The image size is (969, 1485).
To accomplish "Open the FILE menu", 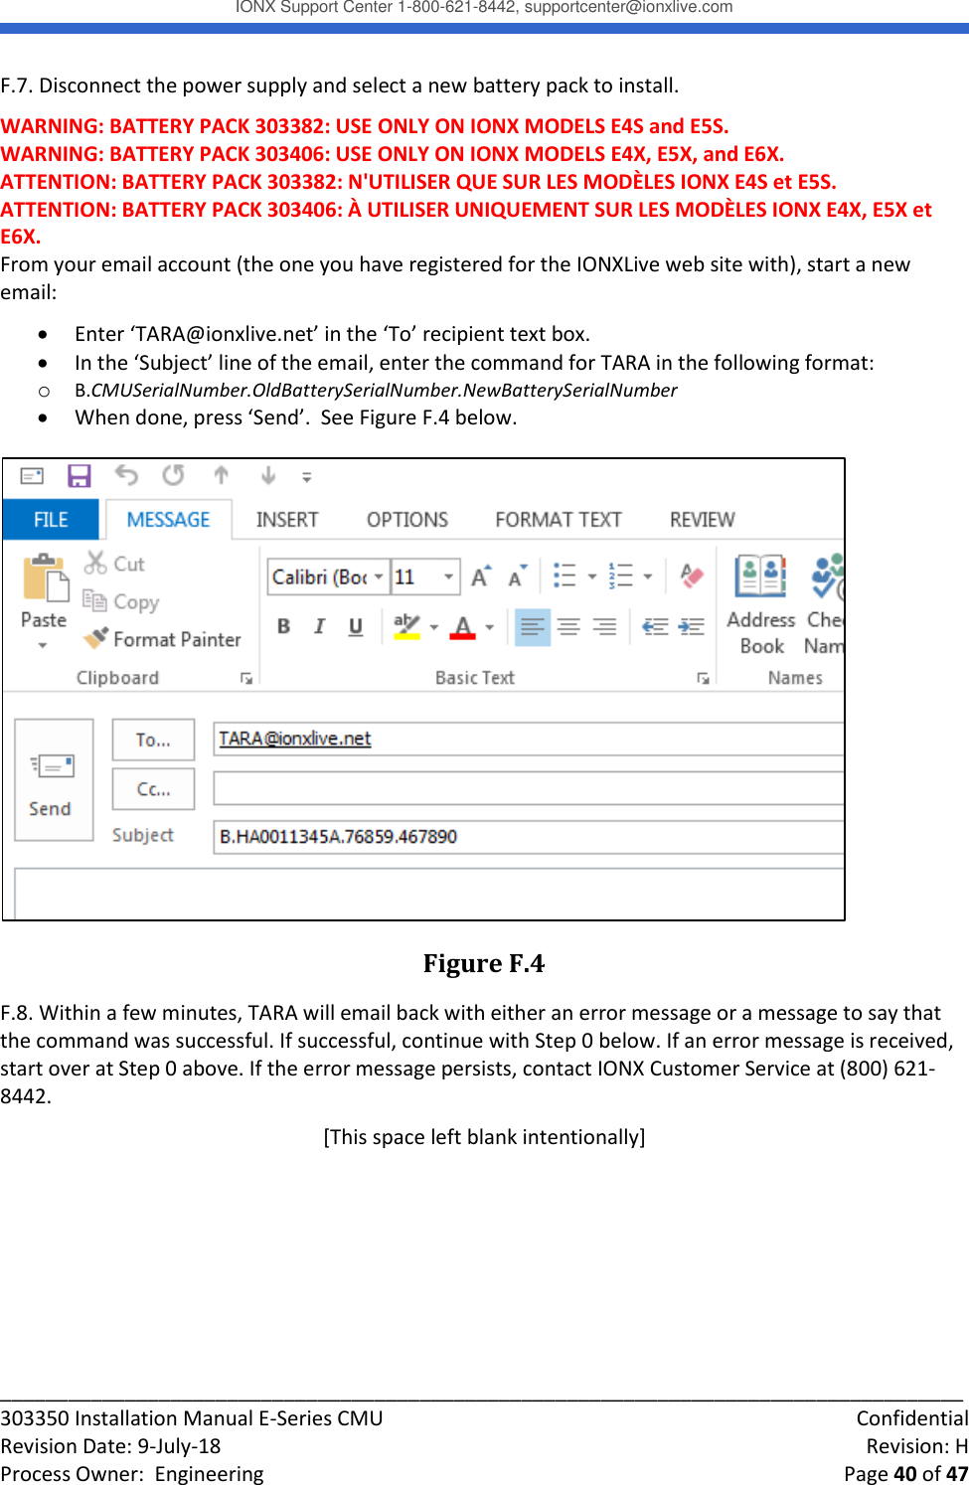I will point(50,519).
